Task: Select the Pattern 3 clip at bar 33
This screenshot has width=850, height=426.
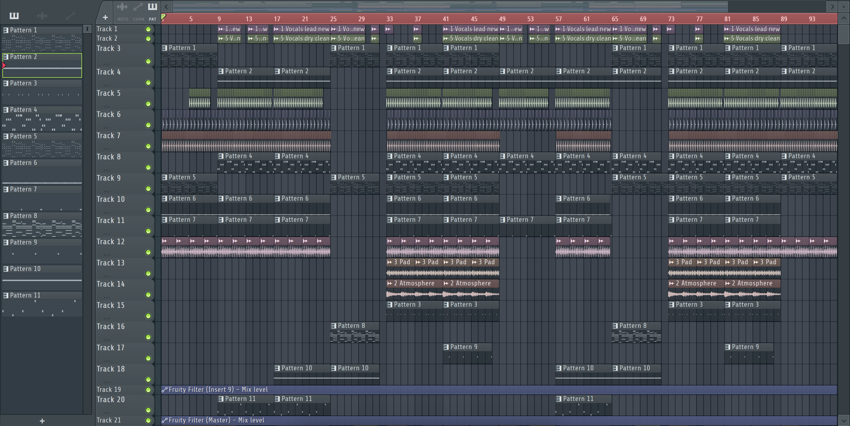Action: point(414,311)
